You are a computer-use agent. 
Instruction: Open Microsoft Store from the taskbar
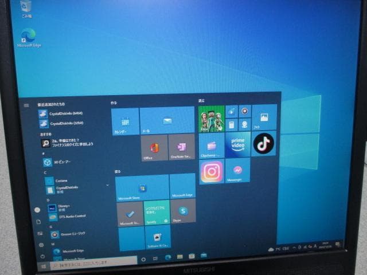pos(192,256)
